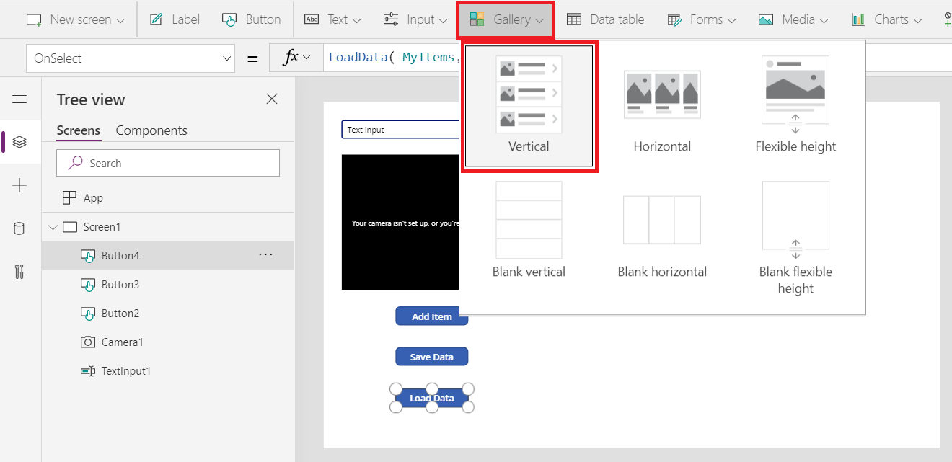Viewport: 952px width, 462px height.
Task: Open the Charts dropdown
Action: click(x=886, y=19)
